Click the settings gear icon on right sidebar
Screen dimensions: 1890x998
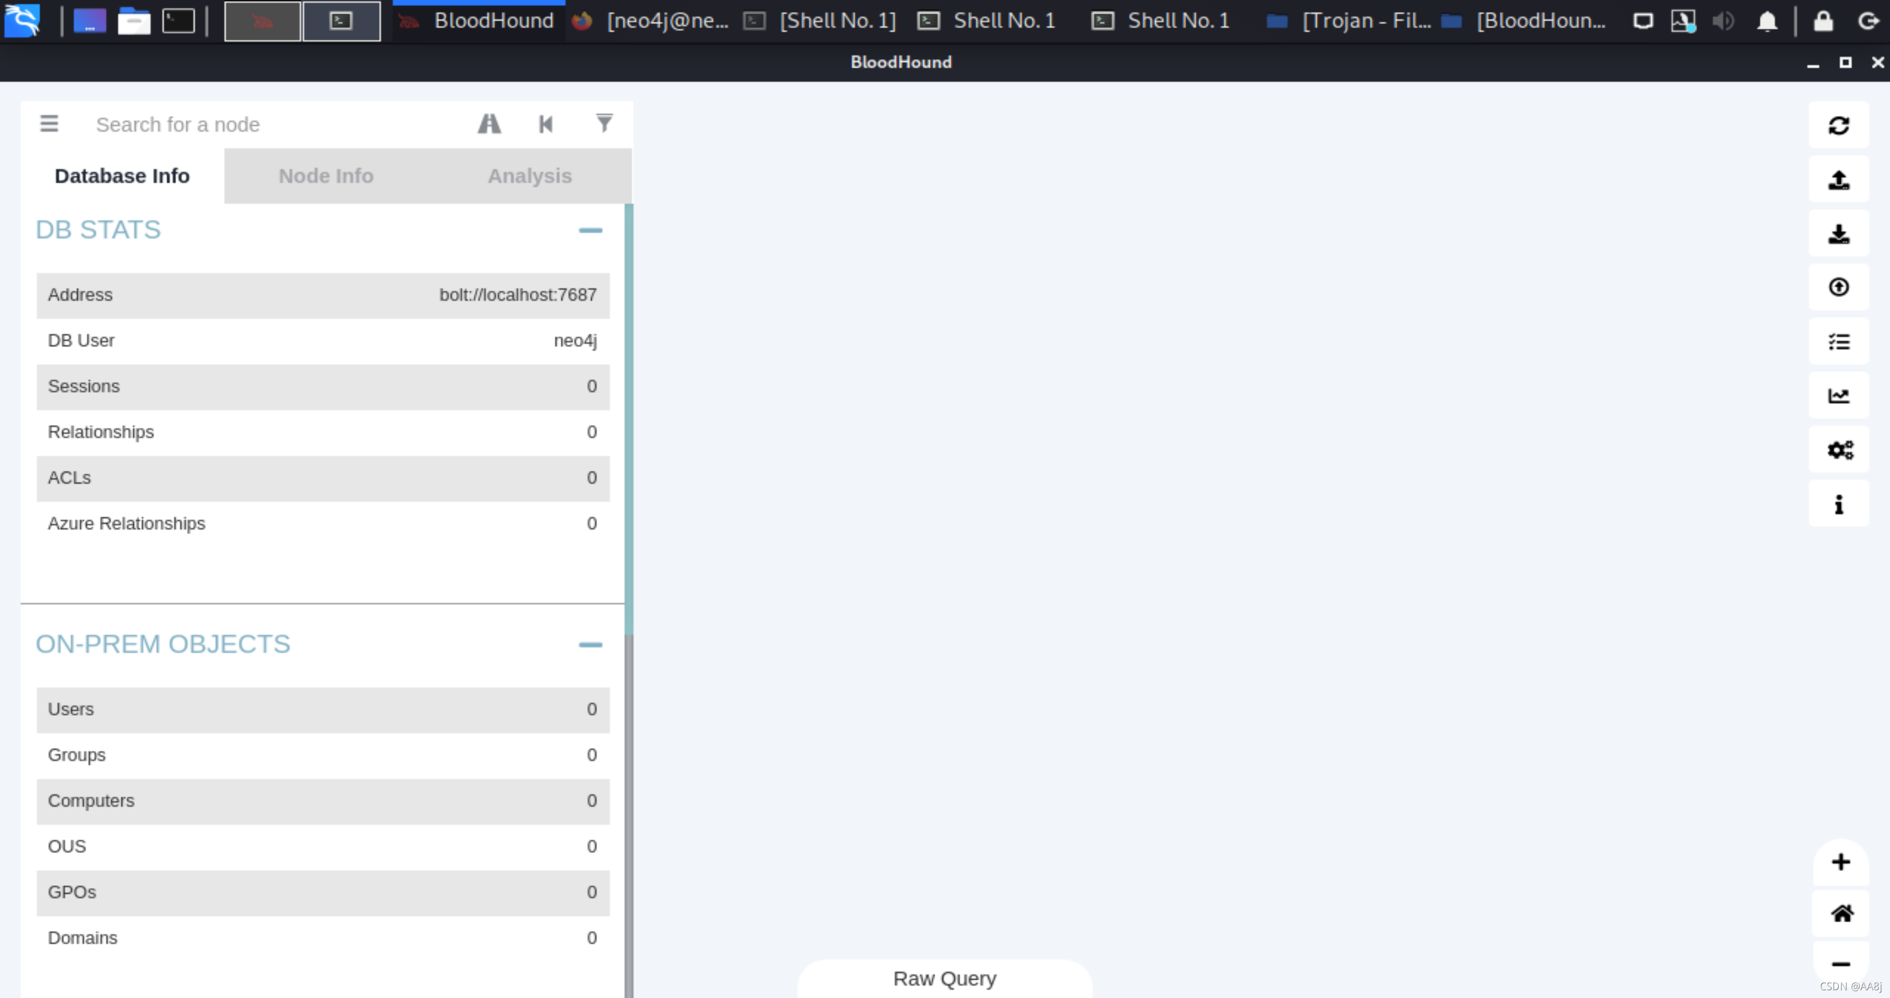click(x=1840, y=450)
